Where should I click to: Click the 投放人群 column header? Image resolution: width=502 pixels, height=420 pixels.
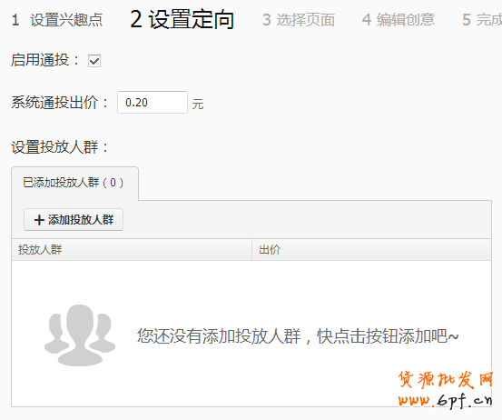click(132, 249)
